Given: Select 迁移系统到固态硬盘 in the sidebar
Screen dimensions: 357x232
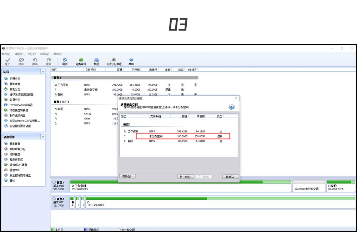Looking at the screenshot, I should (x=19, y=94).
